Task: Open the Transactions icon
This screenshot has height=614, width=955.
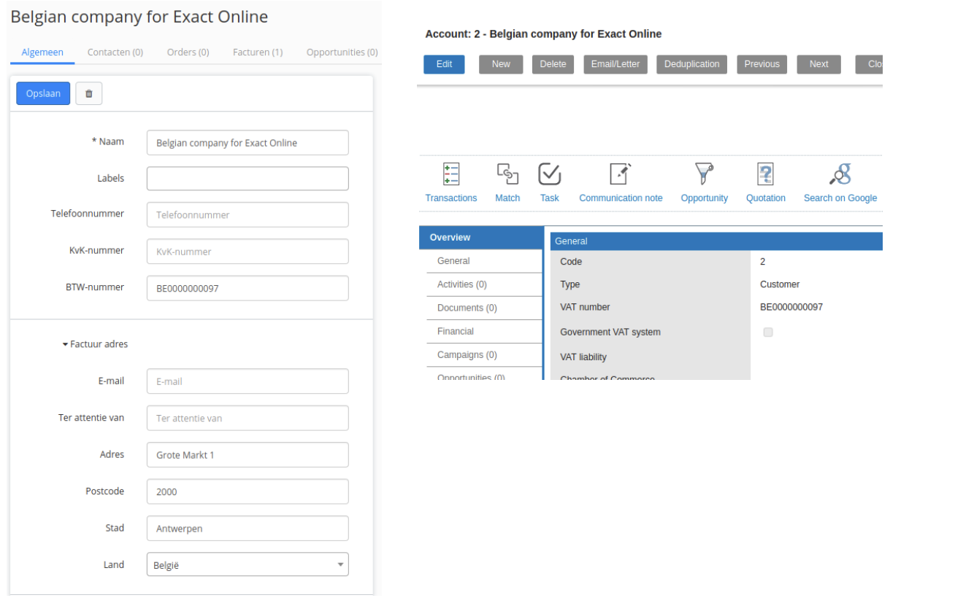Action: pos(451,174)
